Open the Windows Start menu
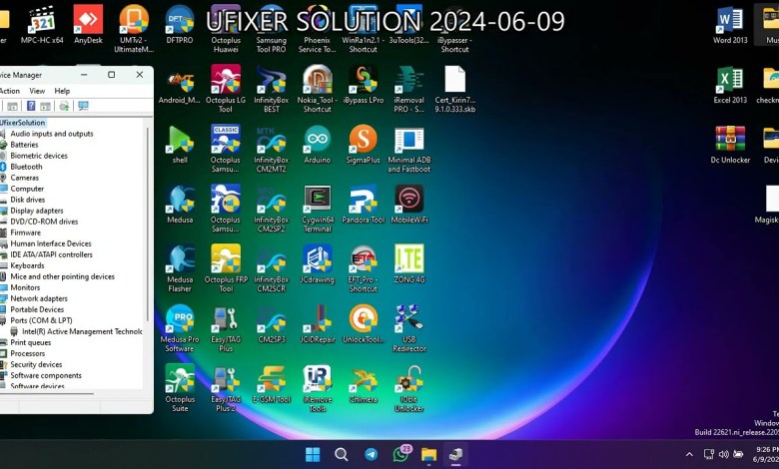The height and width of the screenshot is (469, 779). (x=313, y=455)
